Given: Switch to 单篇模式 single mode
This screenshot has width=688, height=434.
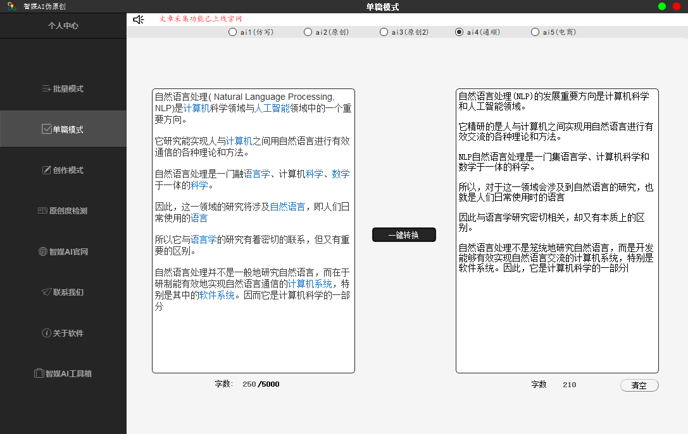Looking at the screenshot, I should (x=63, y=130).
